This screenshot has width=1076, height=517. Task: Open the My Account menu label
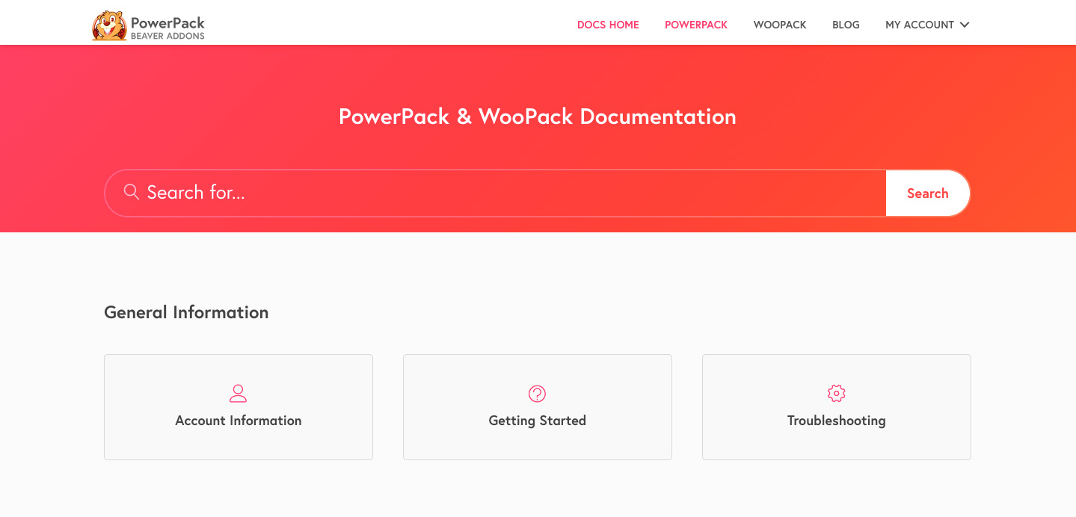(x=920, y=25)
